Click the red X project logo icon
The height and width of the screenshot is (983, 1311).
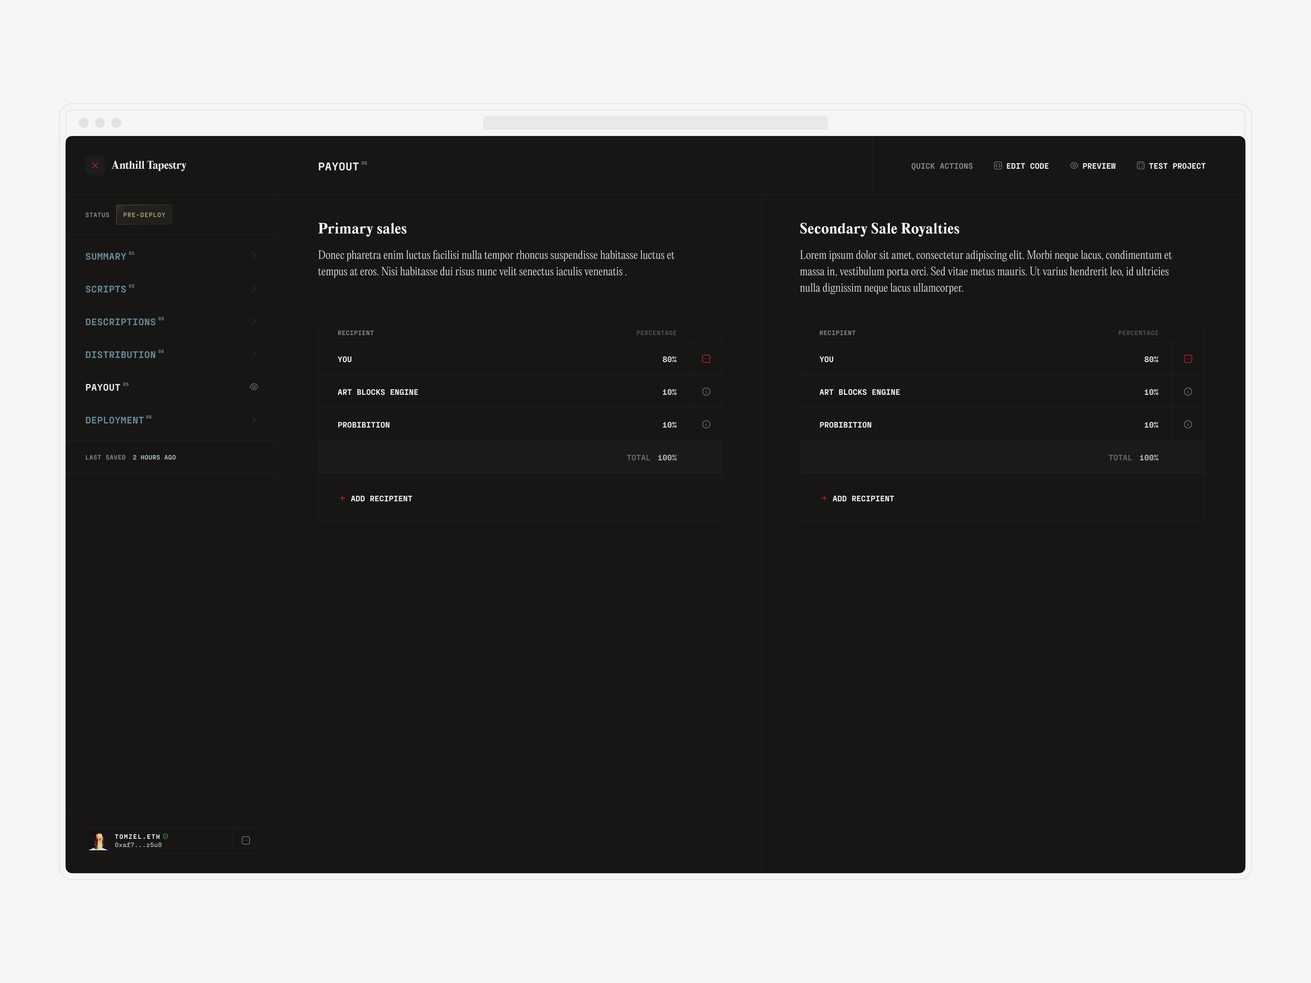(95, 165)
